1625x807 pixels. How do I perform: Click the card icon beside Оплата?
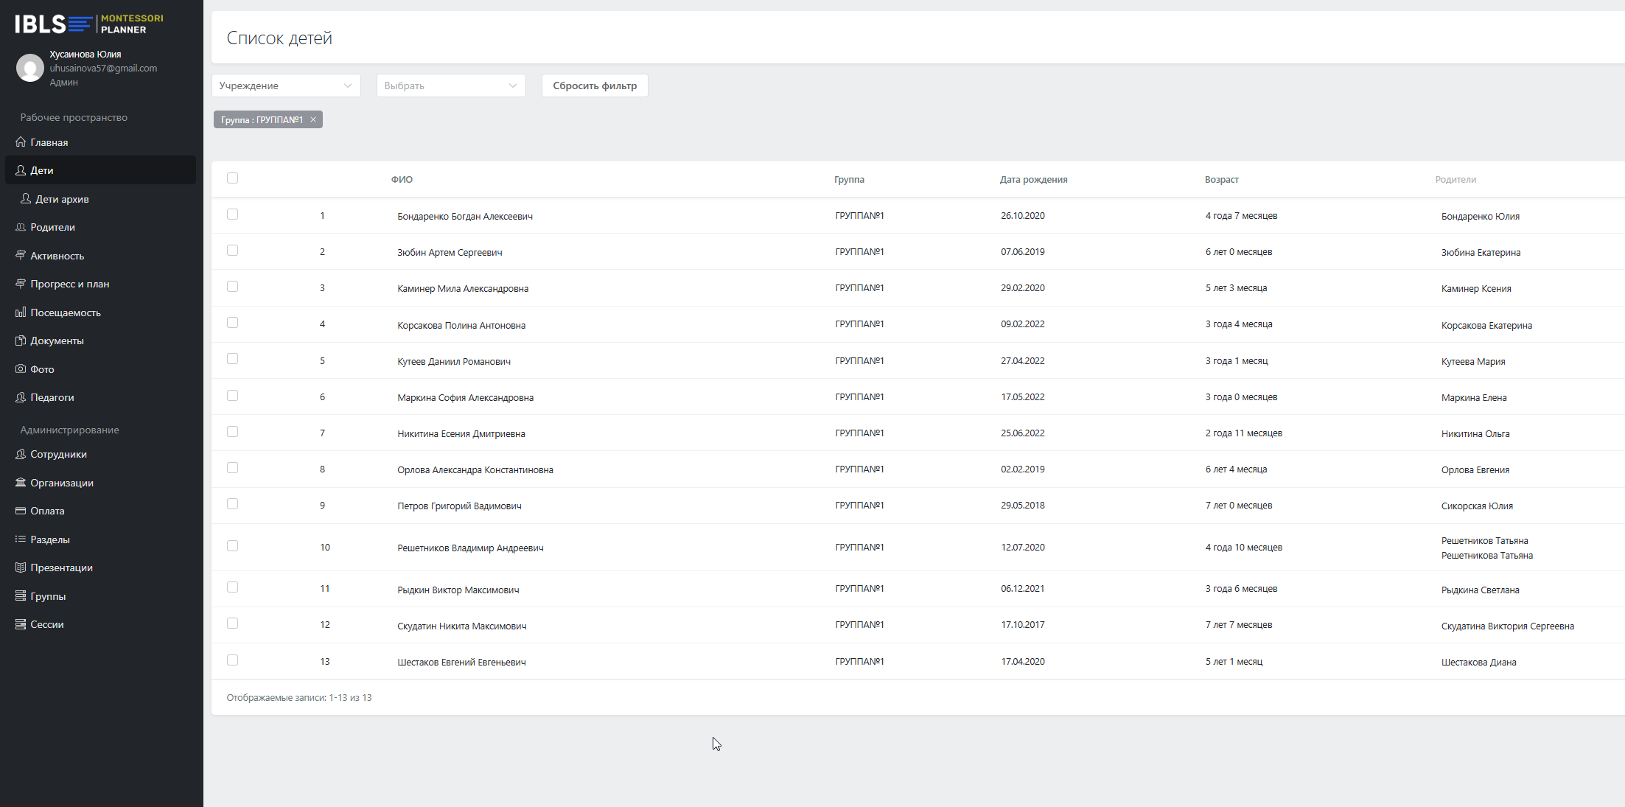(x=21, y=511)
